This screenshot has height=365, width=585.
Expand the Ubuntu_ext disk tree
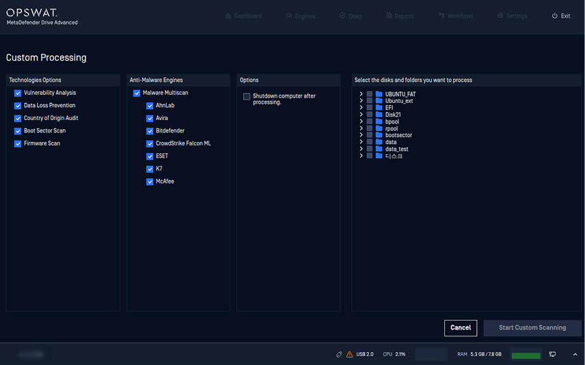[361, 101]
